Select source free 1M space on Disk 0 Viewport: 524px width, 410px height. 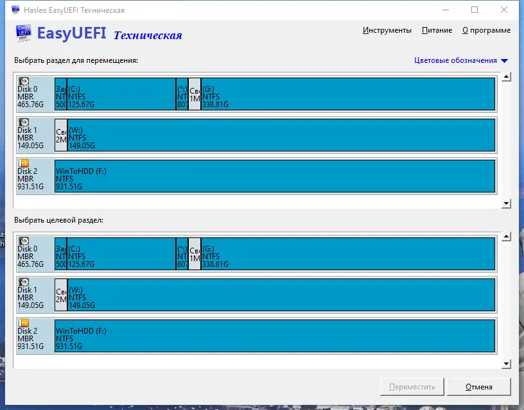pos(195,94)
